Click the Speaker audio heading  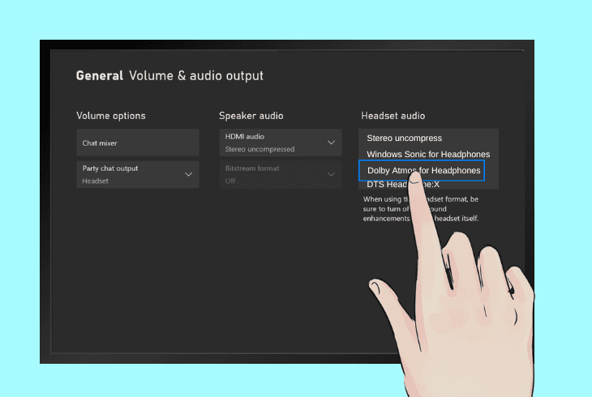coord(251,116)
